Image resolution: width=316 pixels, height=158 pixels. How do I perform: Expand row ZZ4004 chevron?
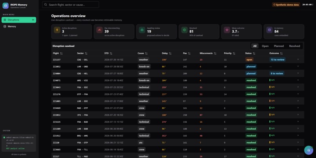click(298, 73)
